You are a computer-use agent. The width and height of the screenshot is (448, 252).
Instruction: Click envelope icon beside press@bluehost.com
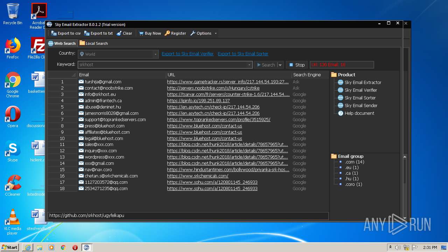click(x=81, y=126)
